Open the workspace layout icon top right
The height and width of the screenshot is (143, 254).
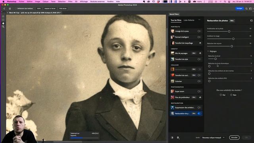click(x=250, y=8)
